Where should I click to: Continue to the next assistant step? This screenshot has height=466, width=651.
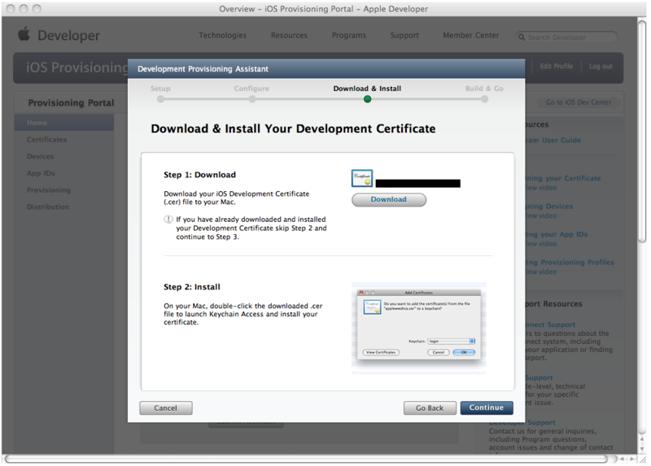coord(487,407)
